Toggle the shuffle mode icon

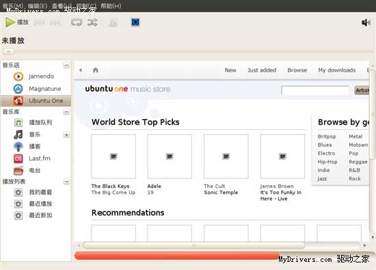(x=92, y=23)
